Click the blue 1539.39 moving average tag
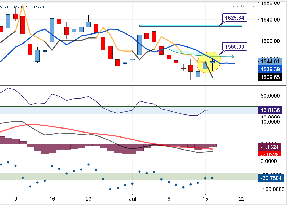The image size is (287, 205). (270, 69)
